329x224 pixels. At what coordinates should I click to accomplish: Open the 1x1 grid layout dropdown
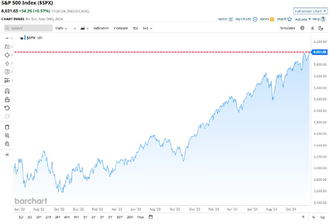tap(147, 28)
